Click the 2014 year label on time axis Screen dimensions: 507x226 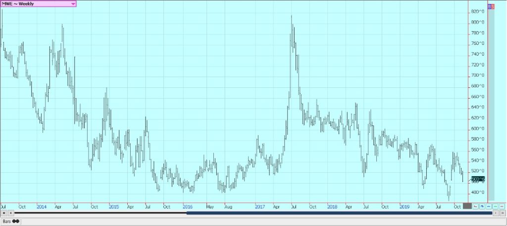point(42,206)
